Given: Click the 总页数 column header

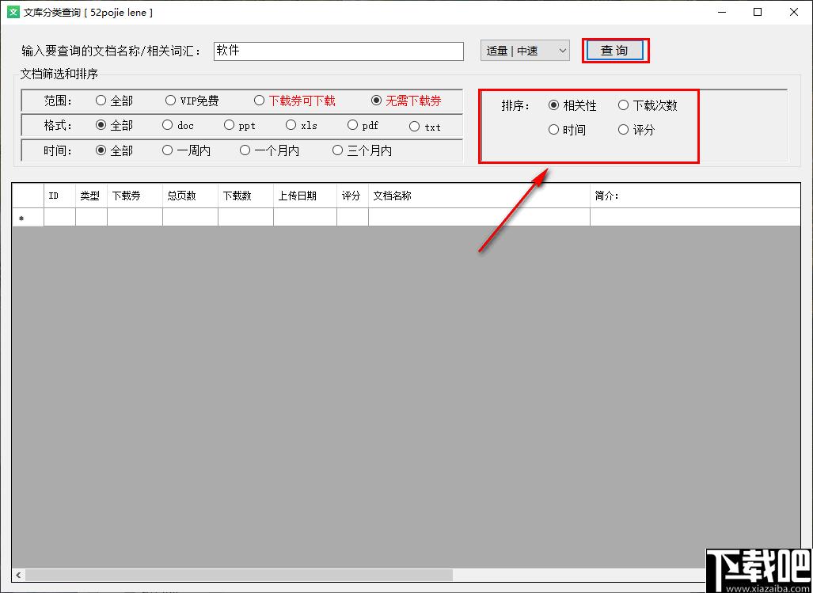Looking at the screenshot, I should click(x=190, y=196).
